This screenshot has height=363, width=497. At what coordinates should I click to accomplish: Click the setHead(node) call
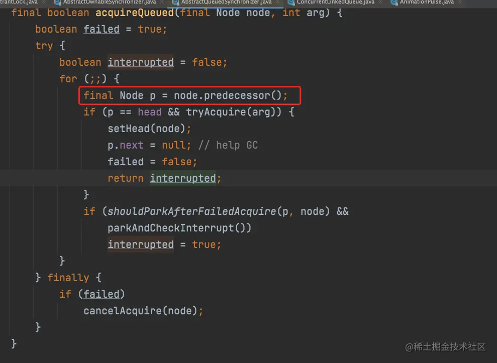pyautogui.click(x=146, y=129)
